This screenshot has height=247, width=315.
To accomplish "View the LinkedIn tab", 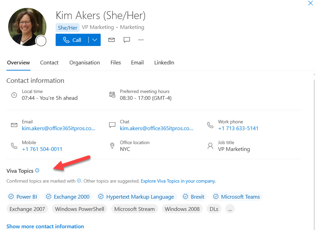I will coord(164,63).
